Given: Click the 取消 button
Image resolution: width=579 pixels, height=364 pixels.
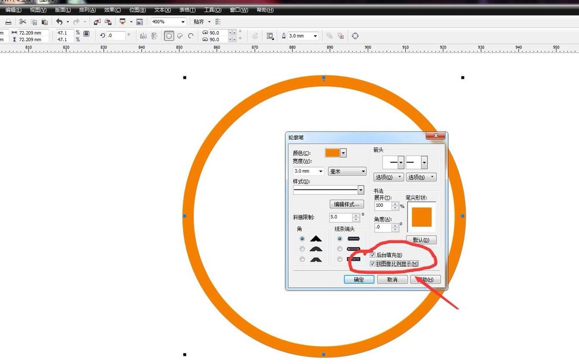Looking at the screenshot, I should pos(392,280).
